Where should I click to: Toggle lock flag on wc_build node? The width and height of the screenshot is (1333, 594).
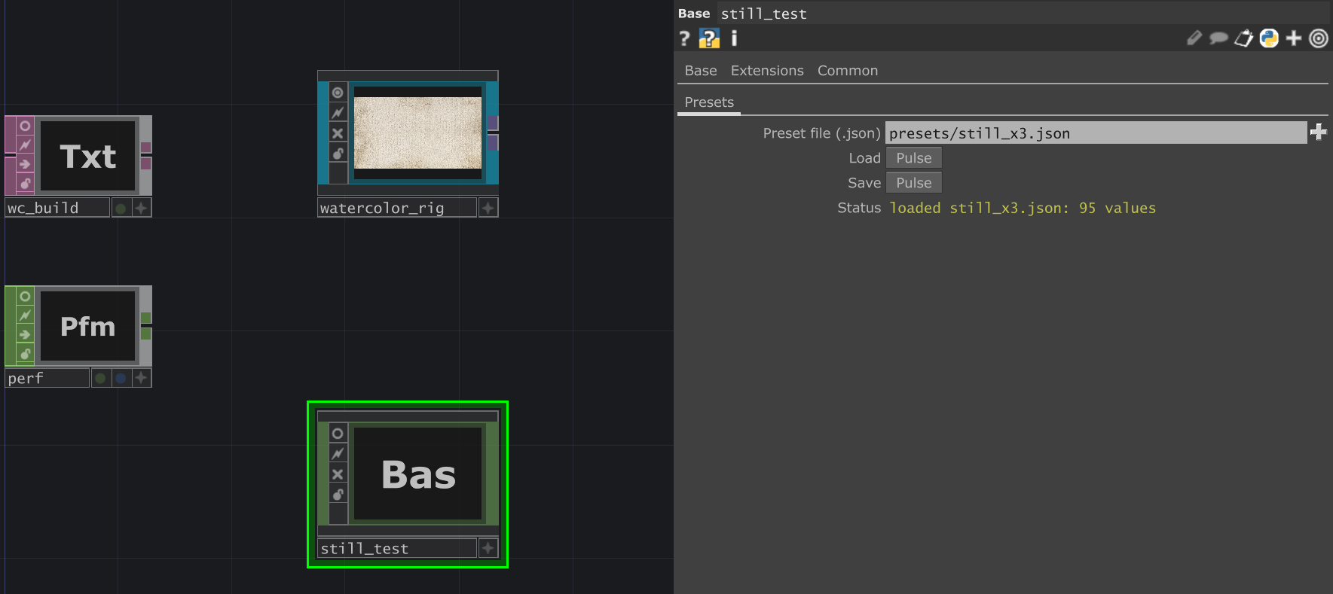pos(25,183)
